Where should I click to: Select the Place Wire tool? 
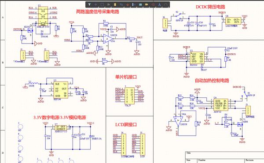(x=121, y=5)
